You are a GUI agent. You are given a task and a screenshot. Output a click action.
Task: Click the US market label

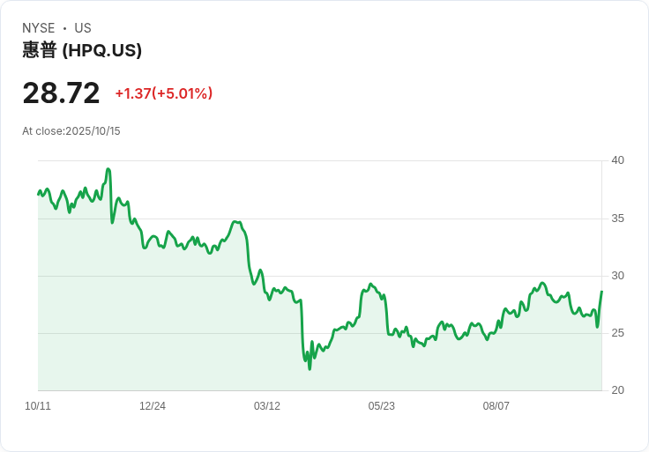(83, 28)
